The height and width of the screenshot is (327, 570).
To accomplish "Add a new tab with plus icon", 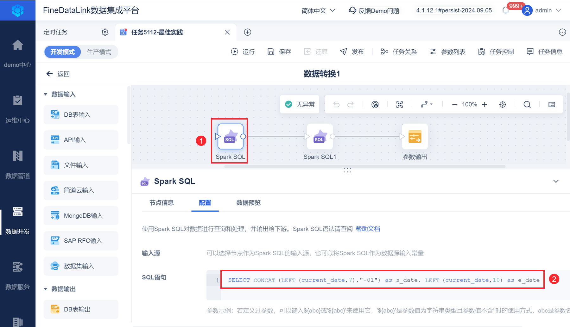I will tap(248, 32).
